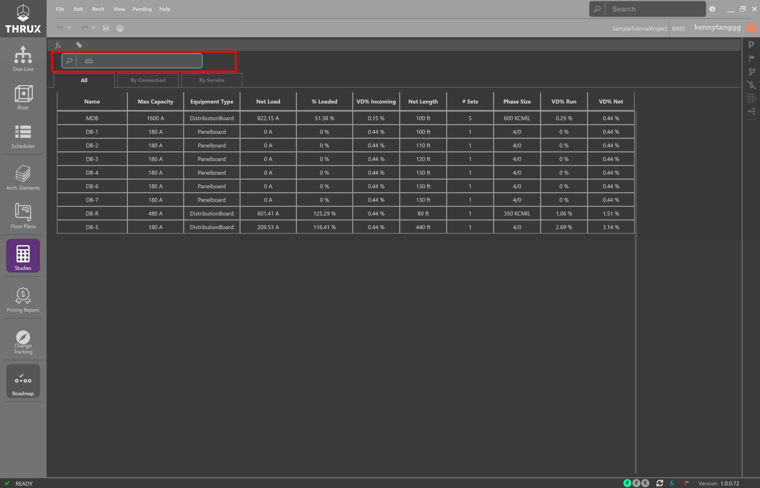This screenshot has height=488, width=760.
Task: Click the redo arrow icon
Action: (84, 28)
